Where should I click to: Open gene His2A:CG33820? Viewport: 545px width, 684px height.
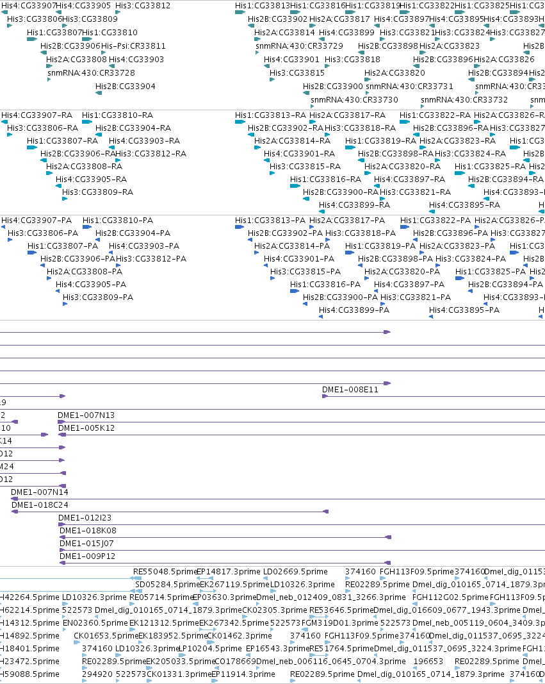point(395,73)
